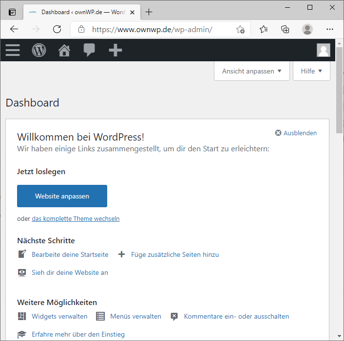Open comments speech bubble icon
This screenshot has width=344, height=341.
[x=89, y=50]
